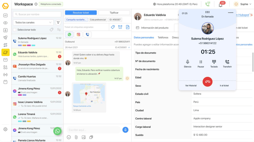254x142 pixels.
Task: Click the Buscar por nombre search field
Action: [x=37, y=14]
